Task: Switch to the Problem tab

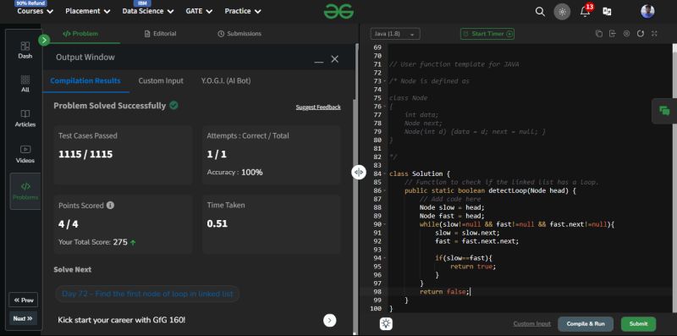Action: point(80,33)
